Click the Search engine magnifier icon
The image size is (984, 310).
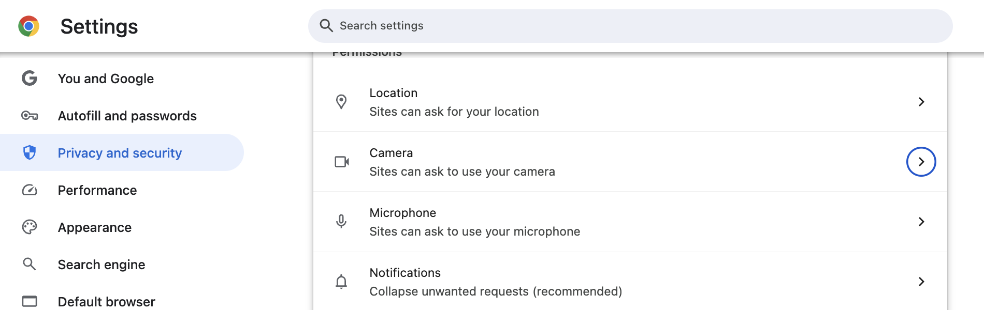[30, 264]
